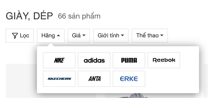Image resolution: width=208 pixels, height=98 pixels.
Task: Collapse the Hãng brand dropdown
Action: tap(51, 36)
